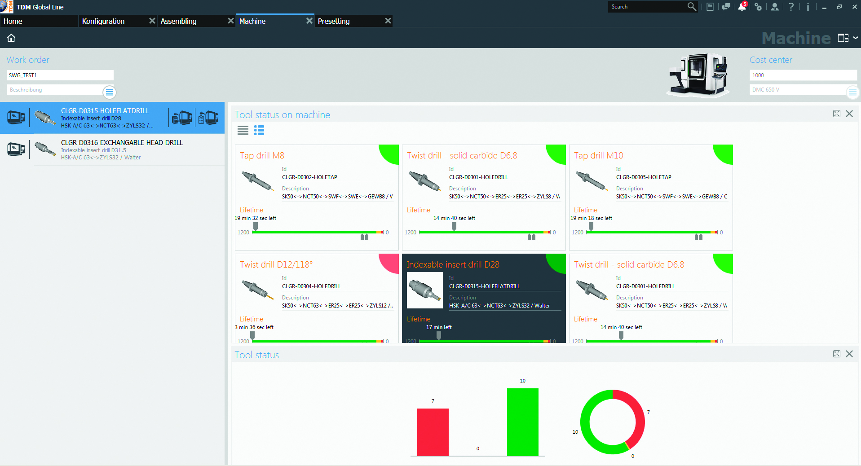Switch tool status to detailed tile view
This screenshot has width=861, height=466.
pyautogui.click(x=259, y=131)
